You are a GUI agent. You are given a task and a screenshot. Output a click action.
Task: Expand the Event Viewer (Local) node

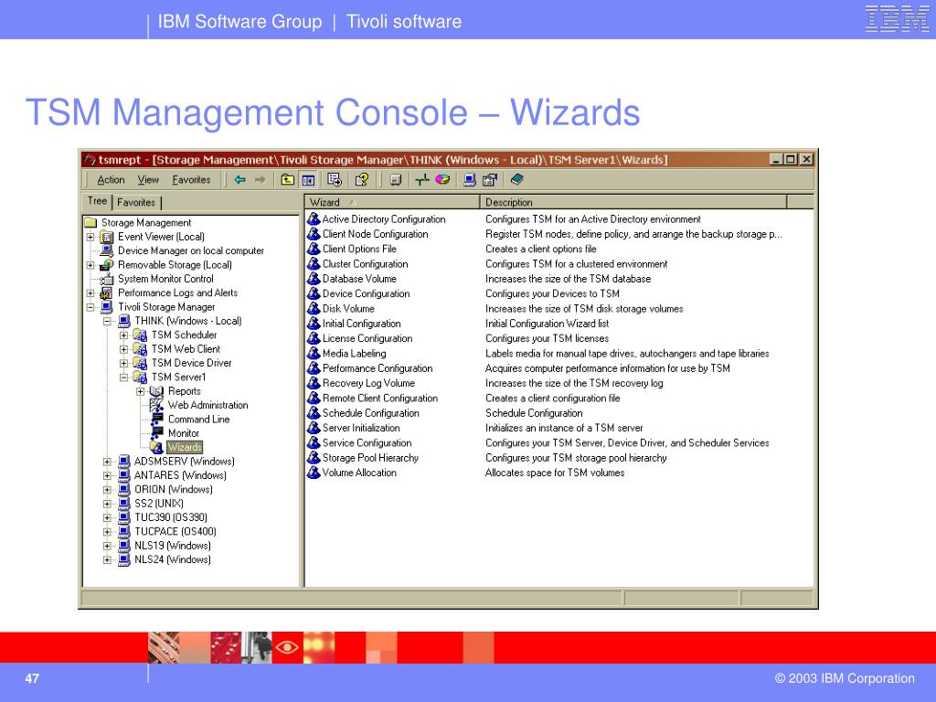(x=90, y=237)
